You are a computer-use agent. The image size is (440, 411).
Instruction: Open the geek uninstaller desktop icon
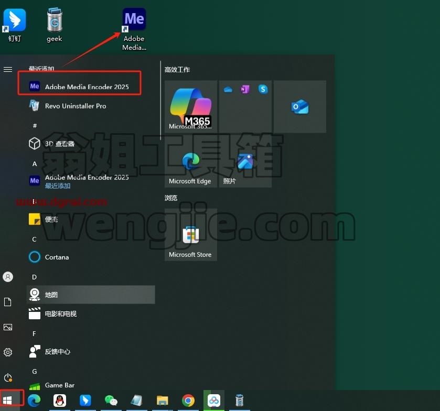pos(55,25)
